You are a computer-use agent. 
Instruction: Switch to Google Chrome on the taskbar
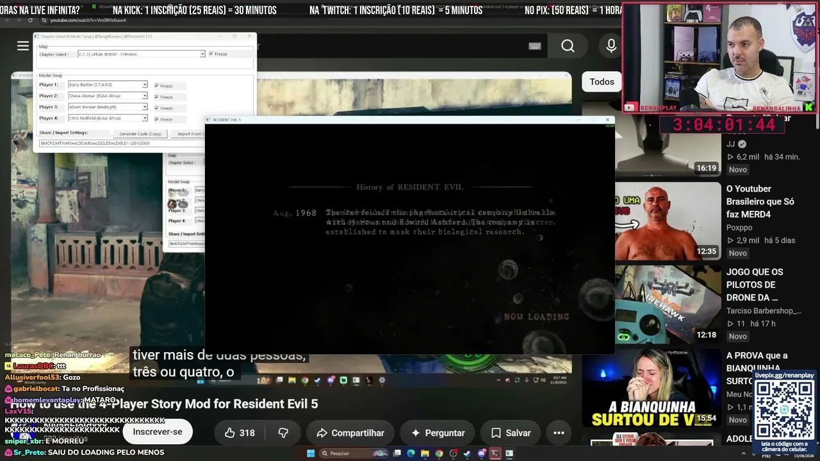[x=439, y=453]
